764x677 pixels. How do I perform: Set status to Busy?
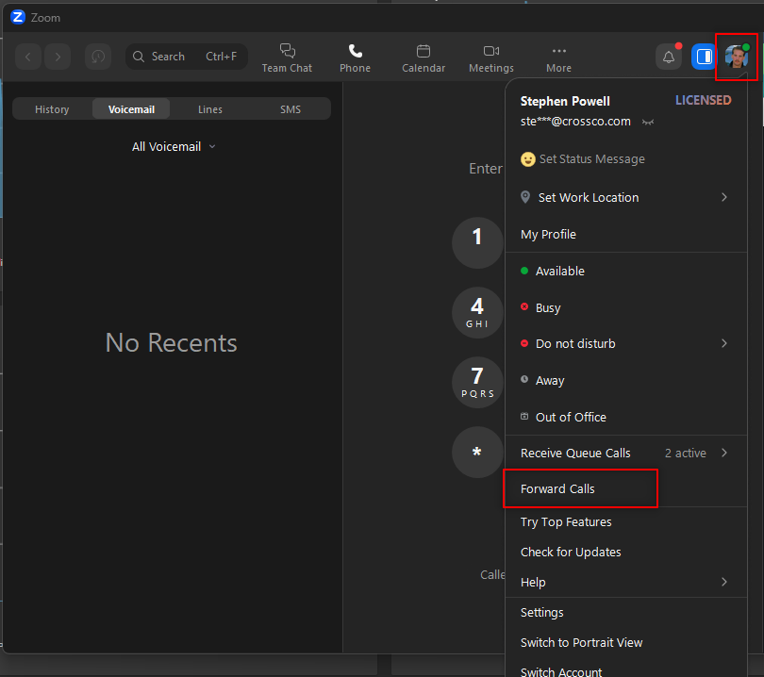pyautogui.click(x=626, y=307)
